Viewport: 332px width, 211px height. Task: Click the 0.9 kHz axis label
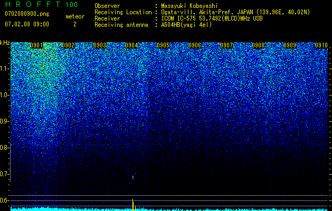4,121
